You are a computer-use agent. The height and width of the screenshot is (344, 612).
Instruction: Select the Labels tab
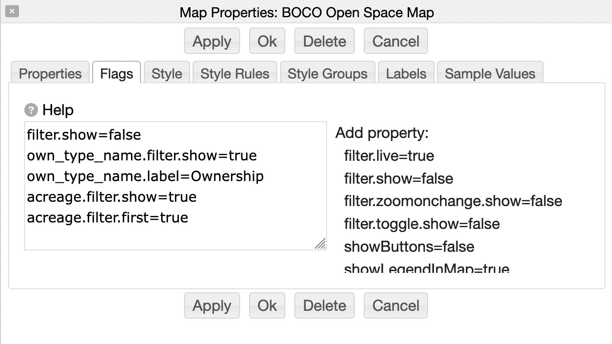point(406,74)
